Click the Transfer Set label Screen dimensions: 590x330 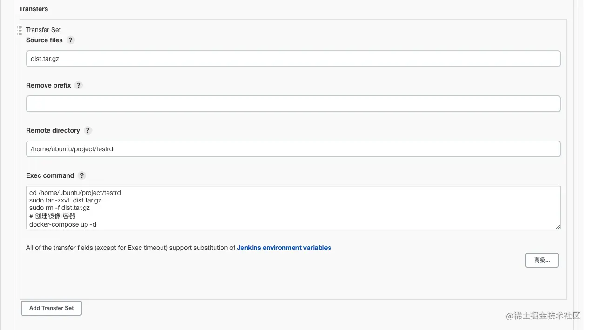[43, 30]
